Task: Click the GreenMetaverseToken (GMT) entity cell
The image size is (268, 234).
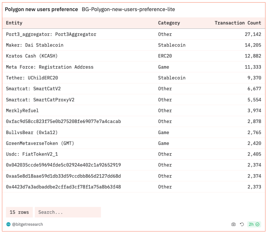Action: [40, 143]
